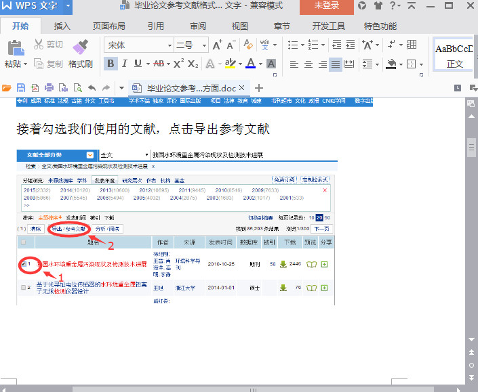
Task: Click the previous page double-arrow
Action: click(x=471, y=353)
